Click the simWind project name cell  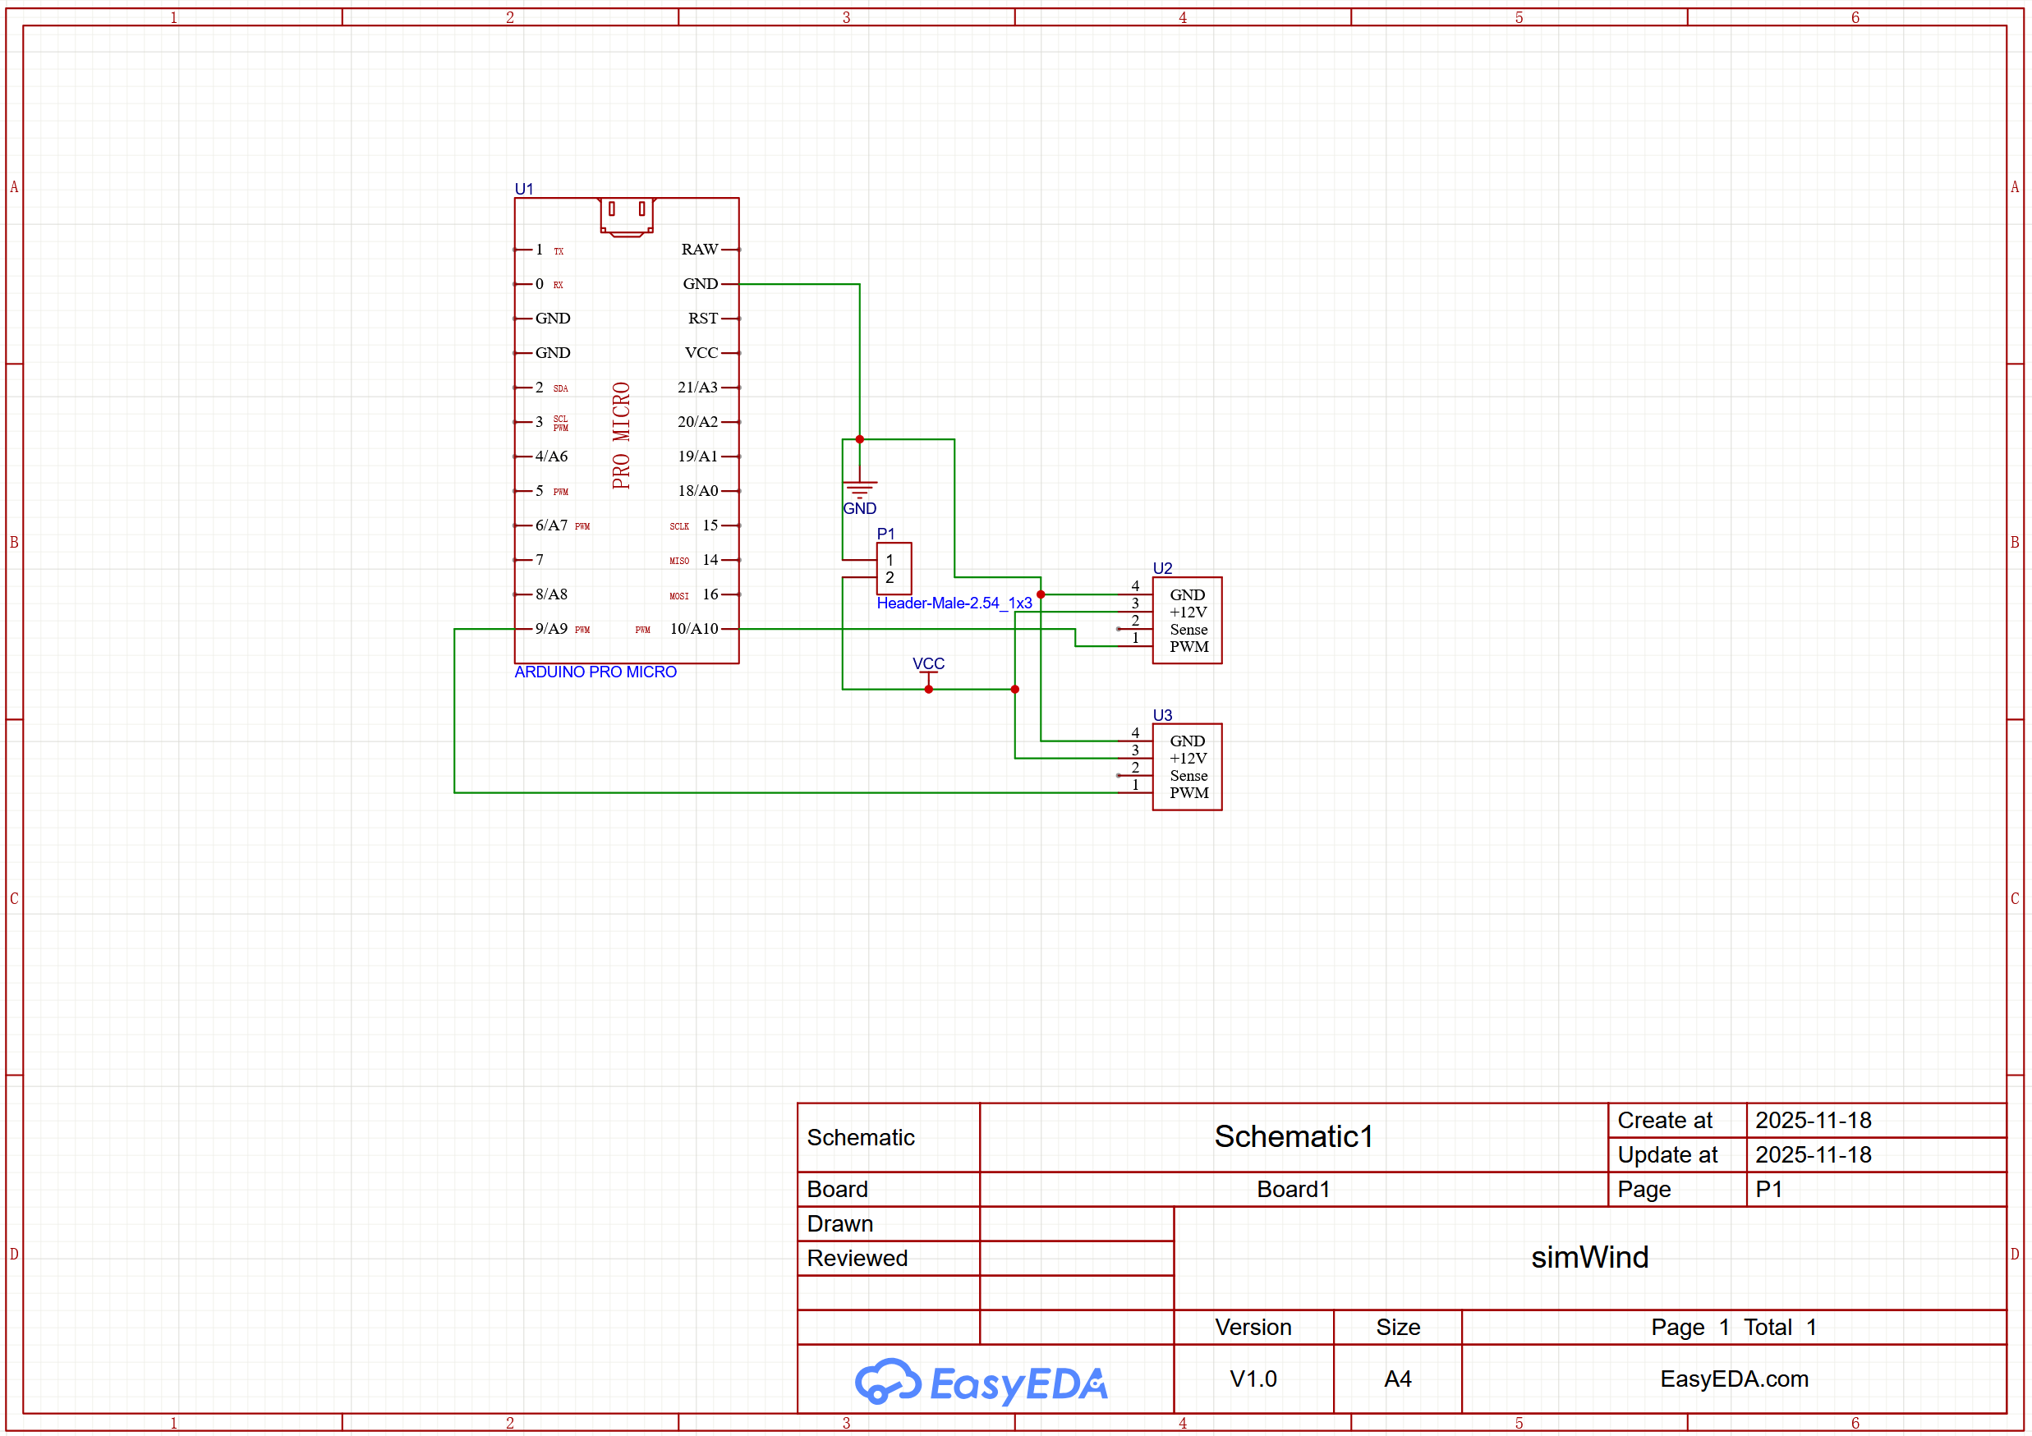pos(1589,1257)
